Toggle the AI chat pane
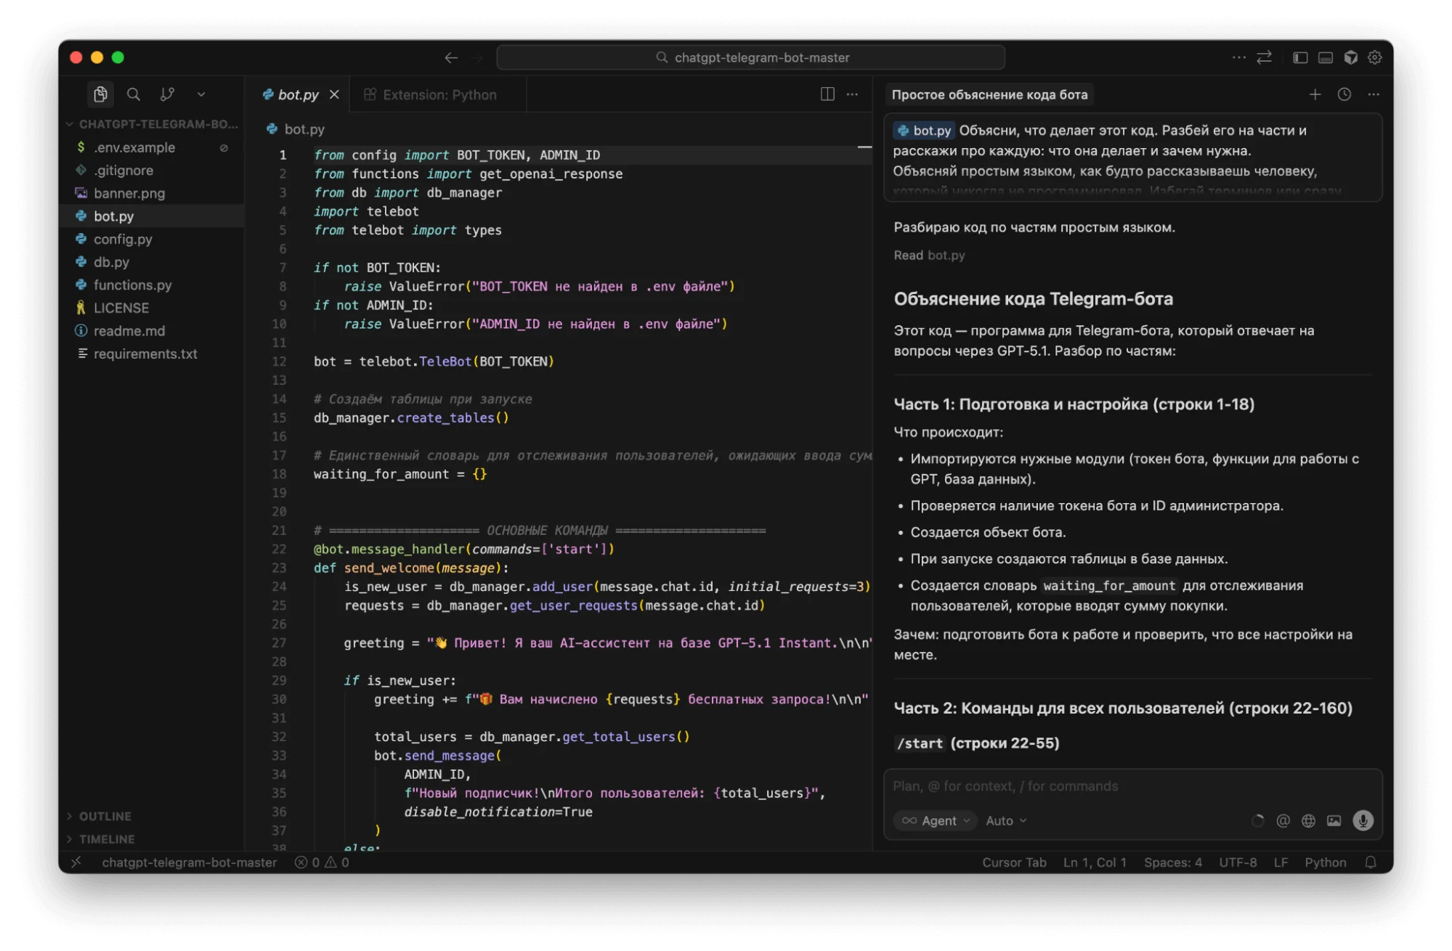The width and height of the screenshot is (1452, 951). click(1350, 57)
